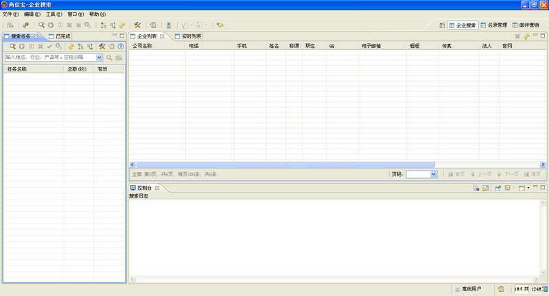Click the 高级用户 status bar icon

(457, 289)
